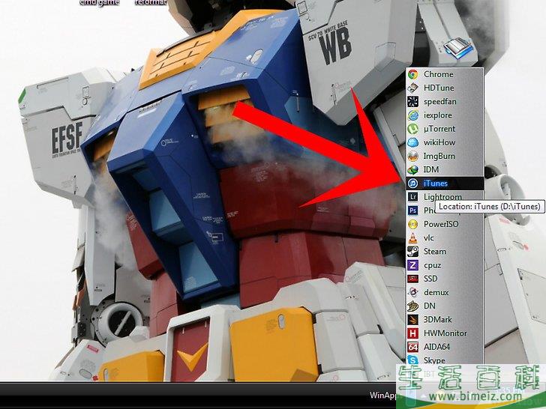Open Skype from the menu
This screenshot has height=409, width=546.
pyautogui.click(x=445, y=360)
